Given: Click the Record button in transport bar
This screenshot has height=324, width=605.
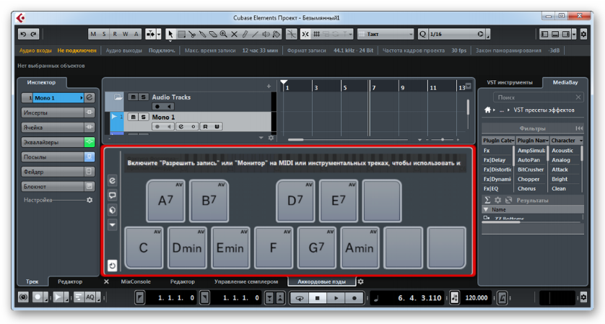Looking at the screenshot, I should click(x=354, y=297).
